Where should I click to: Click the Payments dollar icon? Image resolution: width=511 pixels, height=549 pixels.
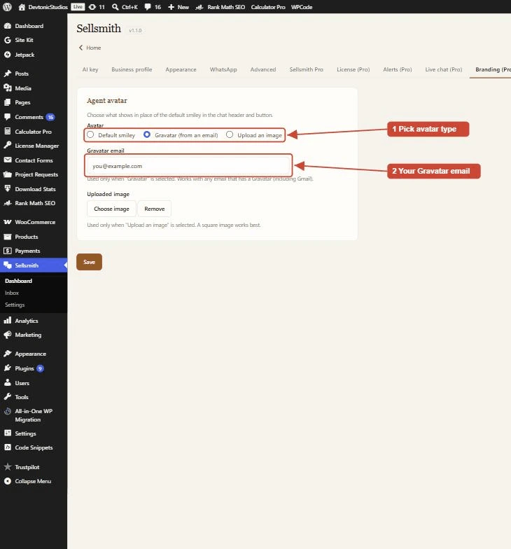click(x=7, y=251)
